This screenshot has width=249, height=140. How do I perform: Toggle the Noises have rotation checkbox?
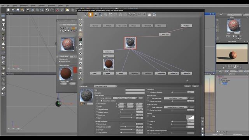coord(102,101)
